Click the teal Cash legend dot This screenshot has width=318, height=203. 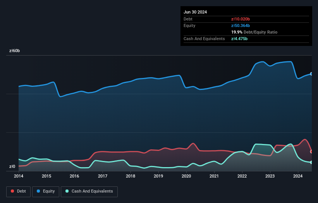click(x=67, y=191)
